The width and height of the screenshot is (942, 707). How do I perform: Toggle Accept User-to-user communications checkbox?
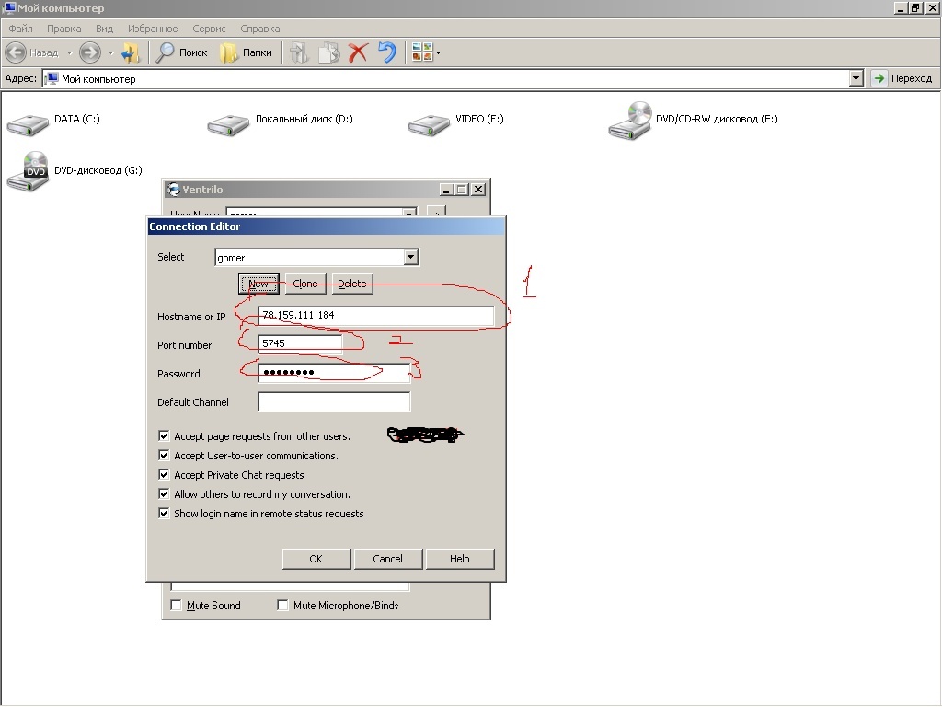(x=164, y=455)
